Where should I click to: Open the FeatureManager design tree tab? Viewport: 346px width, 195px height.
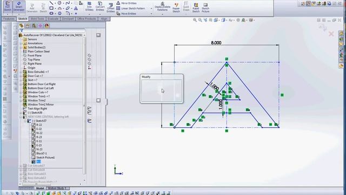[x=21, y=25]
